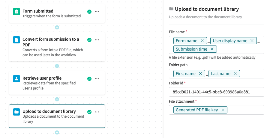
Task: Click the Form submitted checkmark icon
Action: click(16, 12)
